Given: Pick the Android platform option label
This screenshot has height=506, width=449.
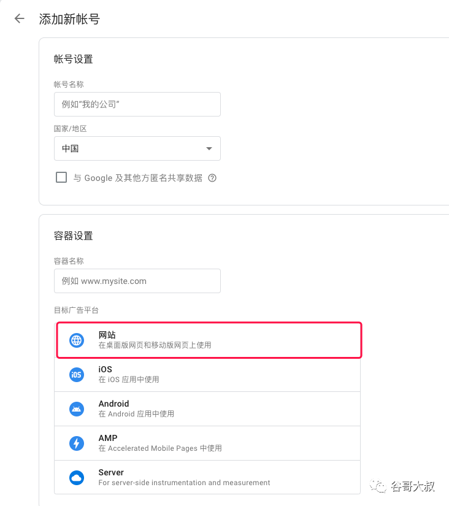Looking at the screenshot, I should click(x=113, y=404).
